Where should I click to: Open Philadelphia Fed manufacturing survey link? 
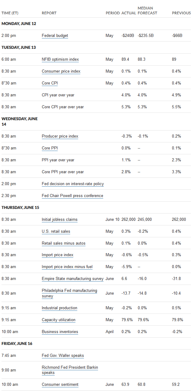coord(69,293)
